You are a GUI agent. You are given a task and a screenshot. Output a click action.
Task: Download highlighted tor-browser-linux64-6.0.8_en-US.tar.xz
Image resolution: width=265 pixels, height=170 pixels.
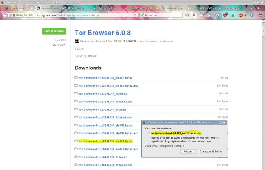[105, 141]
